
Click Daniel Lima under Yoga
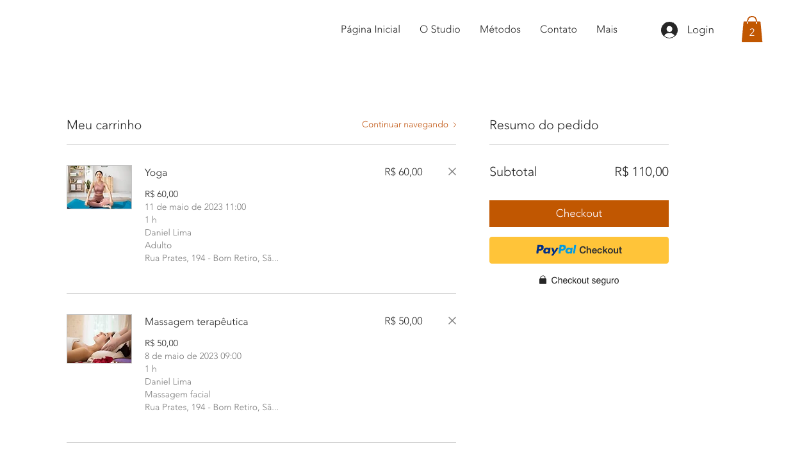(168, 232)
